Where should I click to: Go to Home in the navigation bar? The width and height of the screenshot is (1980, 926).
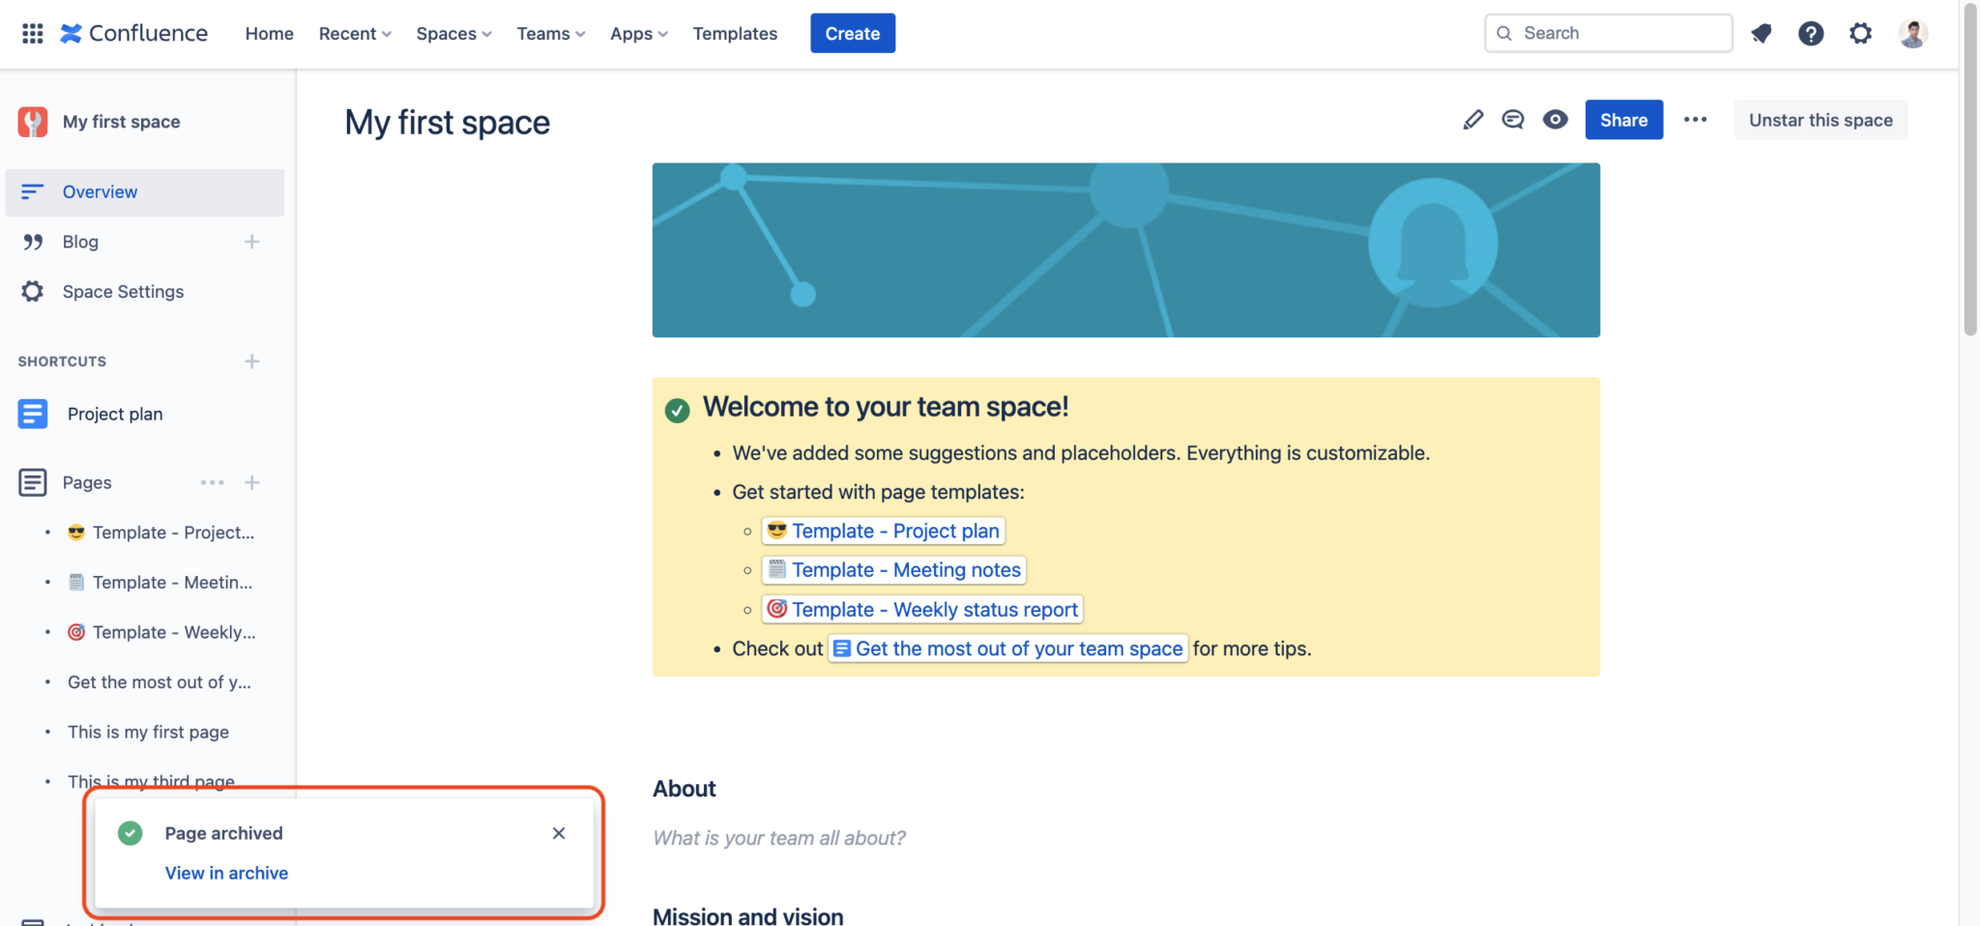coord(269,32)
